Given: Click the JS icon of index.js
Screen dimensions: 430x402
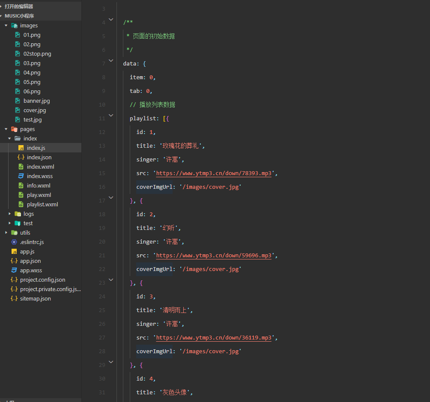Looking at the screenshot, I should (21, 148).
